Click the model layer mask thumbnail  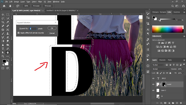[164, 84]
